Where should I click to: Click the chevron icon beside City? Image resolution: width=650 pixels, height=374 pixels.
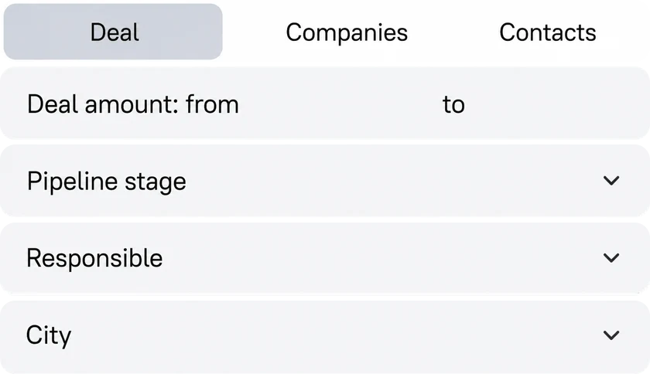(611, 335)
